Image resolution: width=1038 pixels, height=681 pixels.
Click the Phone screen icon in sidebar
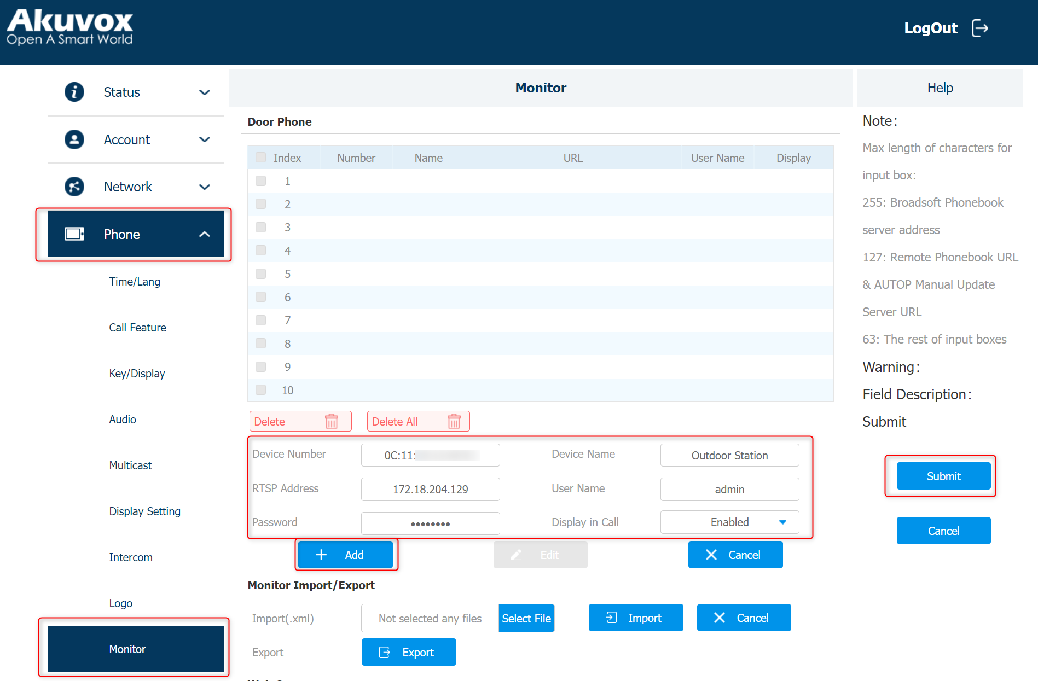click(74, 234)
